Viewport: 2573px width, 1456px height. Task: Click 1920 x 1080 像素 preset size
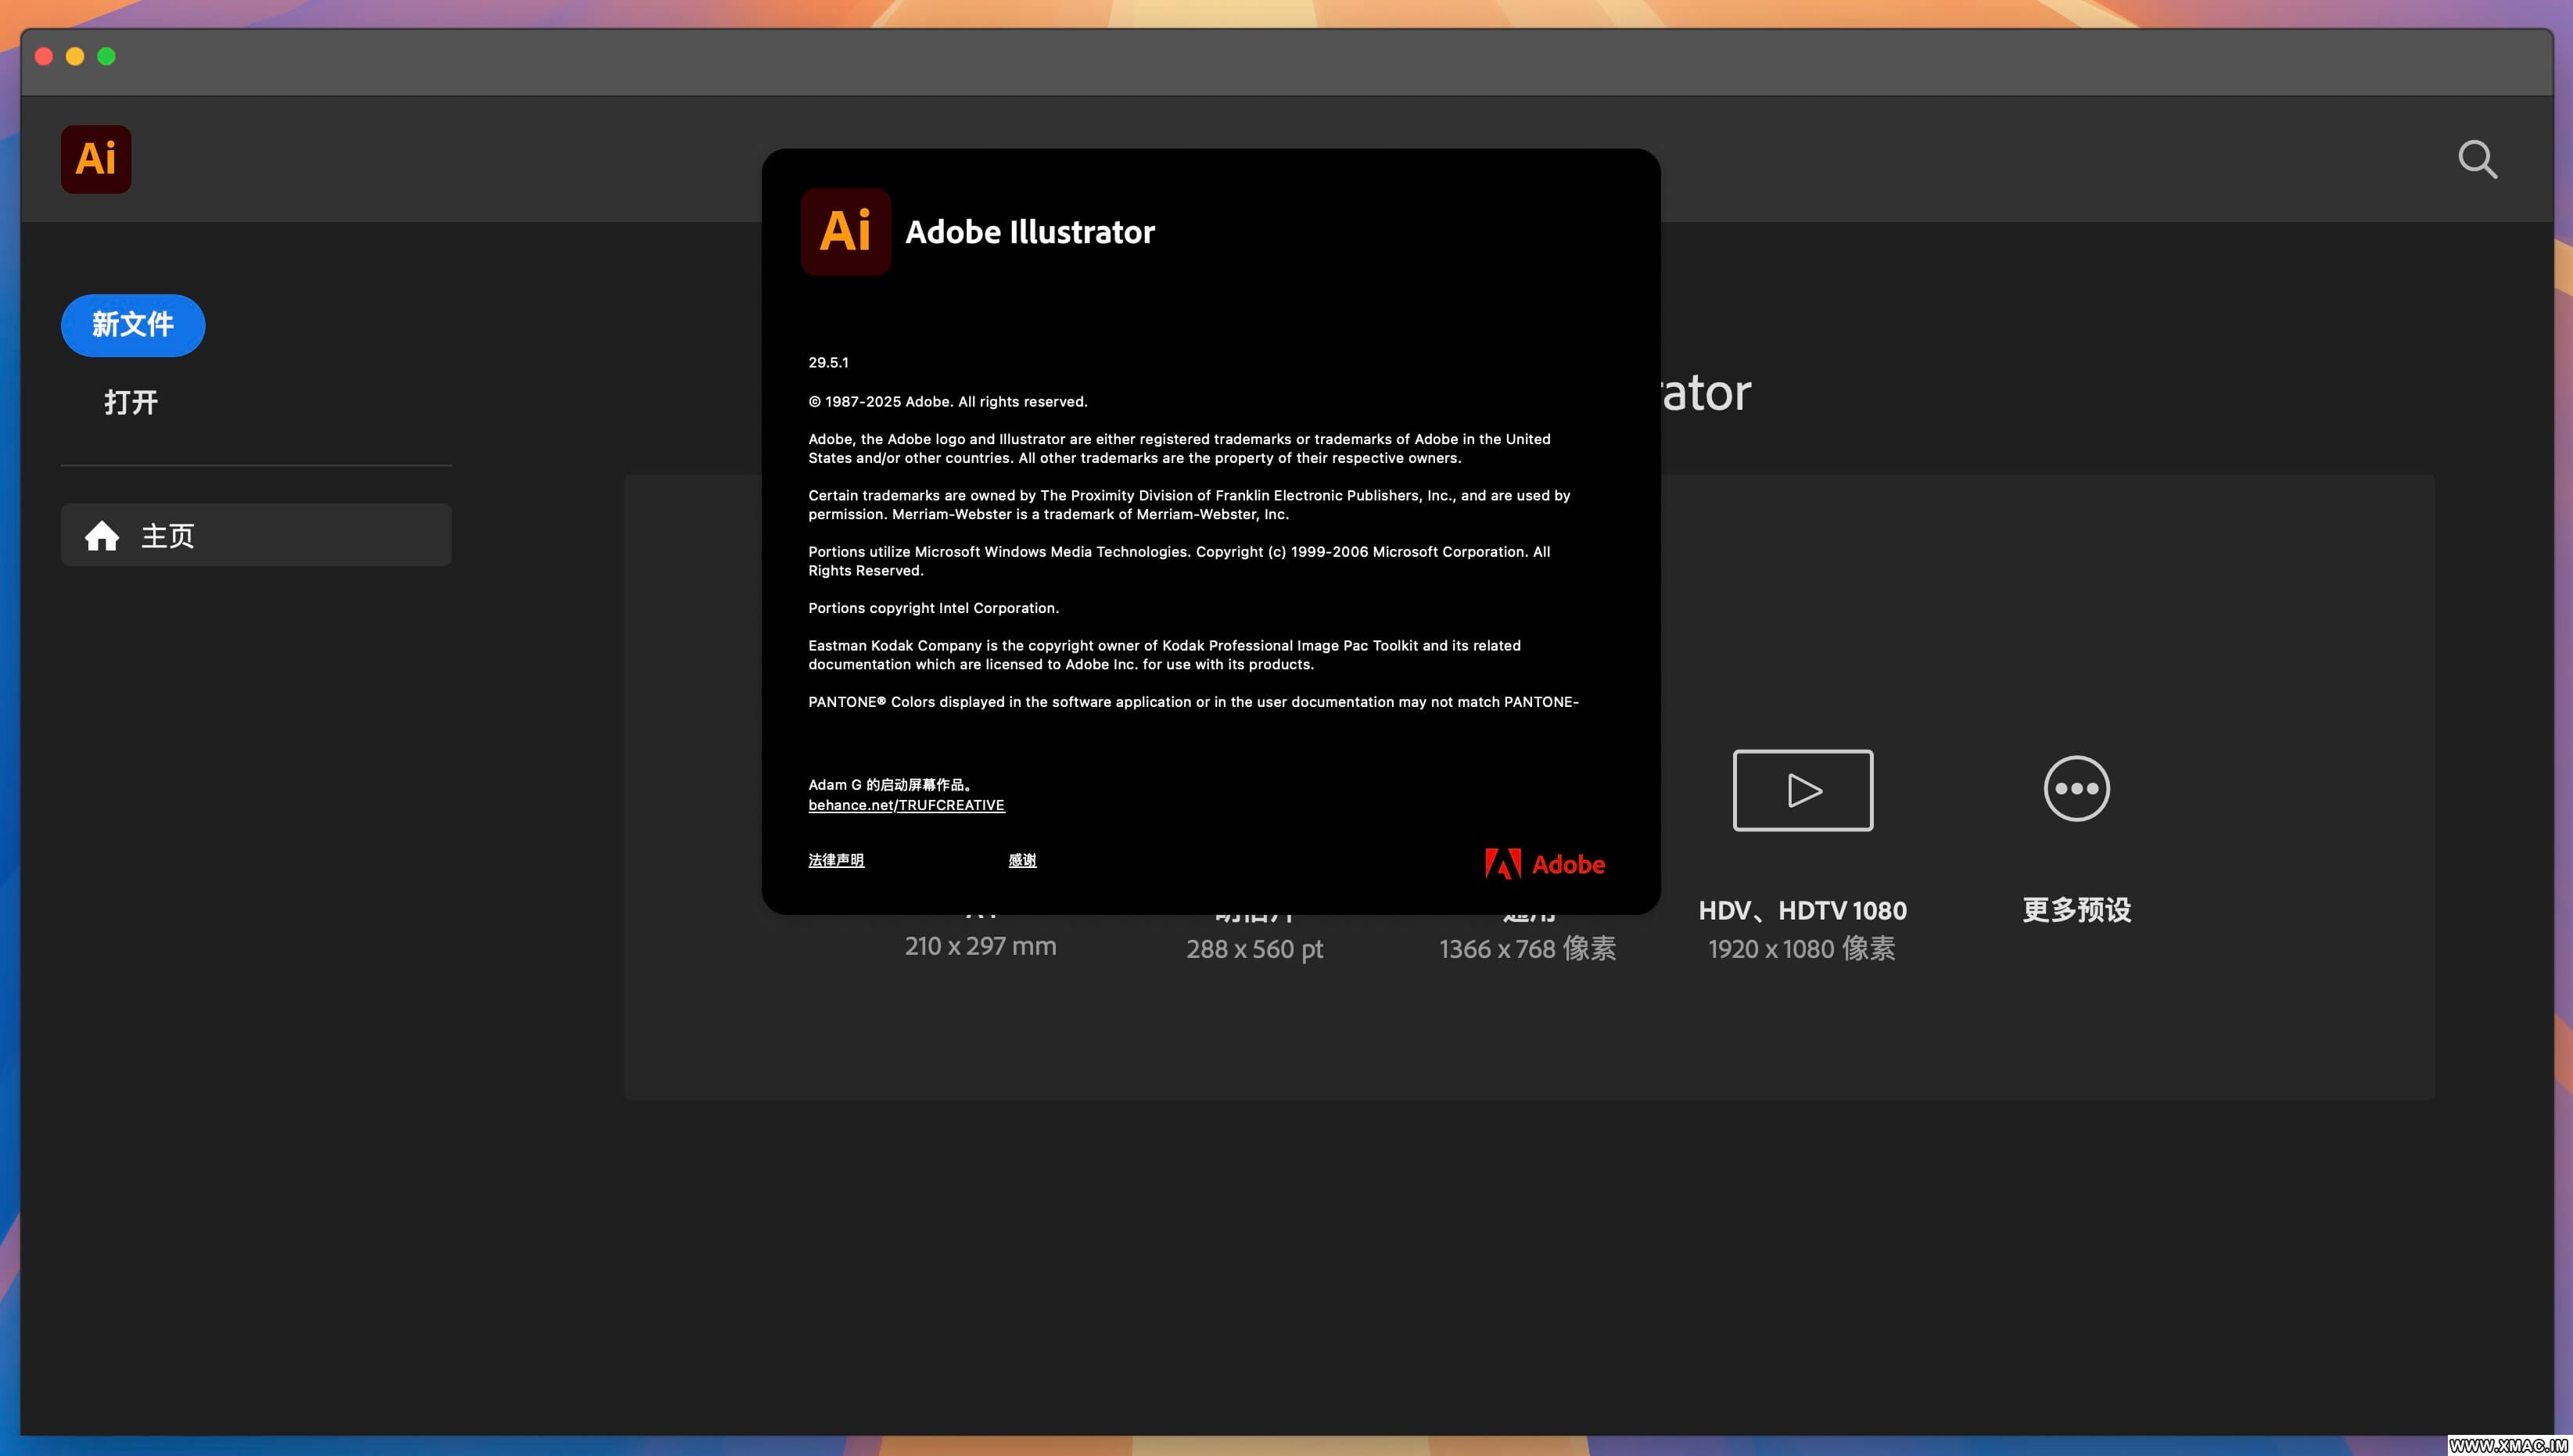click(1801, 949)
